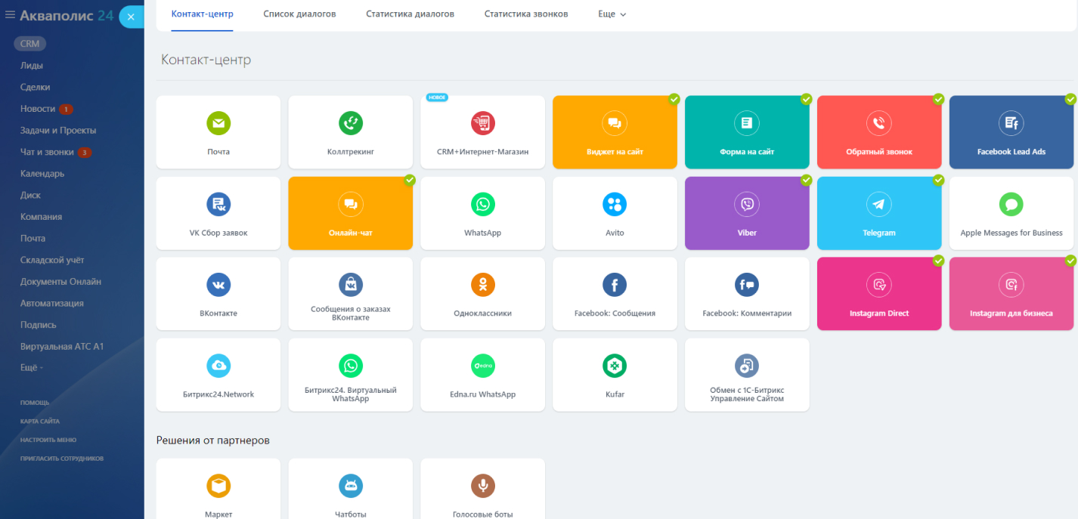Open Складской учёт menu item
1078x519 pixels.
pyautogui.click(x=54, y=260)
